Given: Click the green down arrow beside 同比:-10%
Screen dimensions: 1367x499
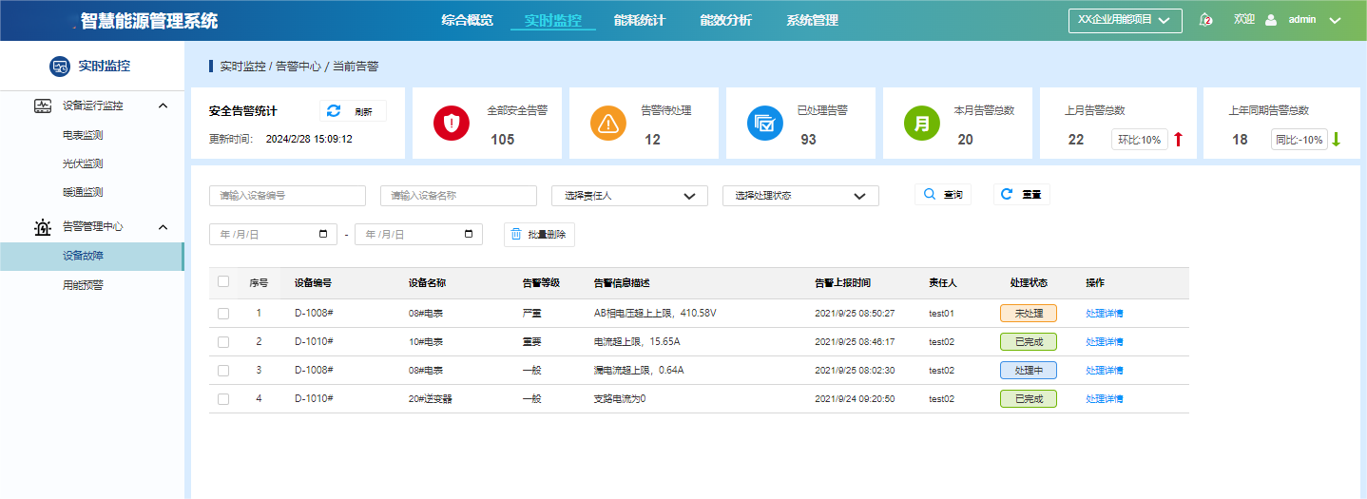Looking at the screenshot, I should click(x=1336, y=140).
